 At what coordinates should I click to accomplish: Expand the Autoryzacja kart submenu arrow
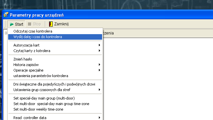(100, 45)
